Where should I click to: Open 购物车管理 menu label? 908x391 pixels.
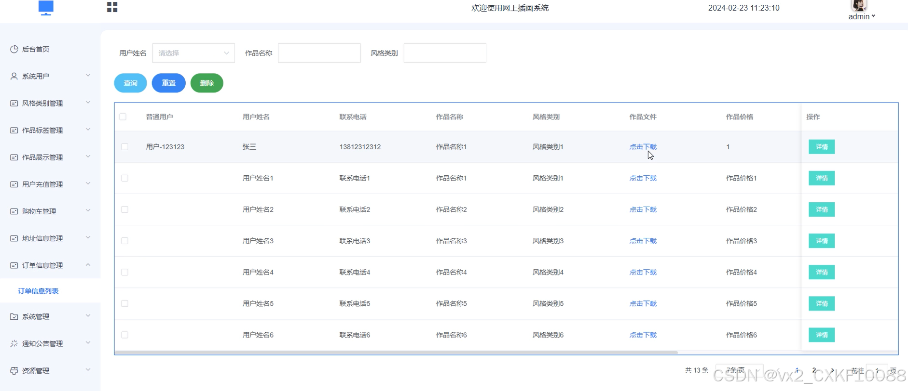click(39, 211)
